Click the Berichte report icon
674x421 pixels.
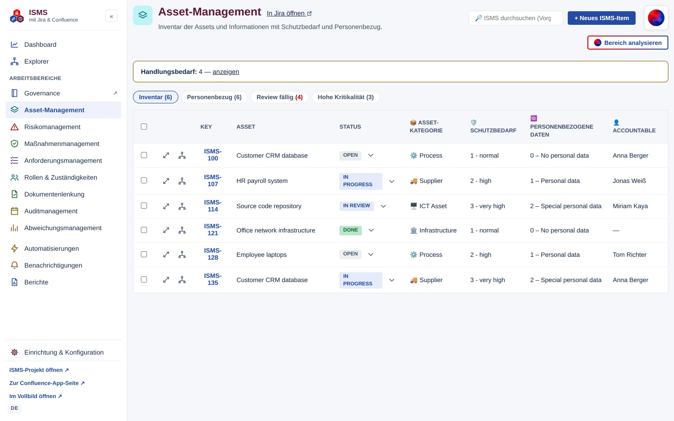[x=15, y=282]
